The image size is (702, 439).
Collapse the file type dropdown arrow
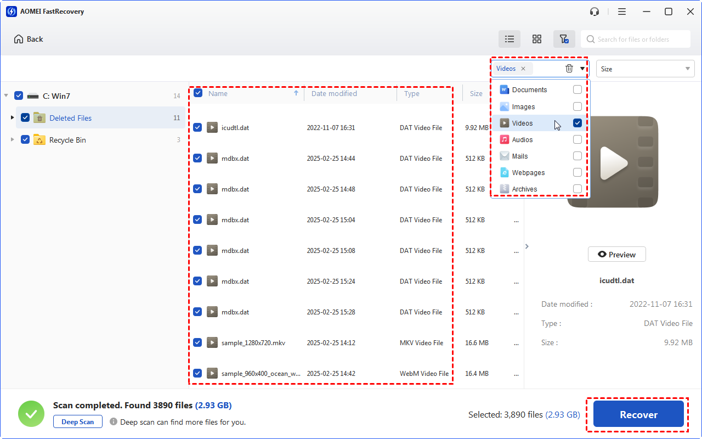tap(582, 69)
